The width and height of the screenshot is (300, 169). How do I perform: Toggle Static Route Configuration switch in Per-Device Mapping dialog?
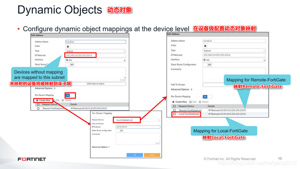120,131
